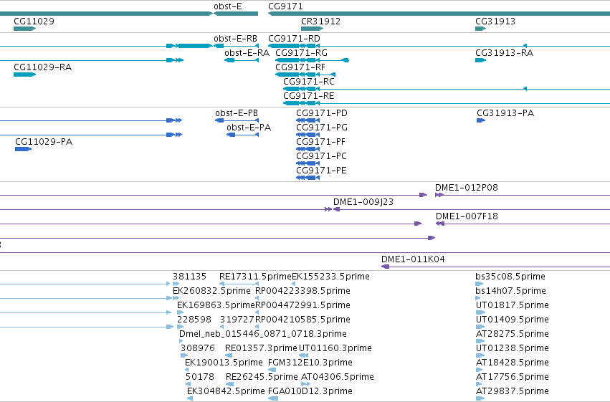
Task: Open EST RP004223398.5prime
Action: coord(302,291)
